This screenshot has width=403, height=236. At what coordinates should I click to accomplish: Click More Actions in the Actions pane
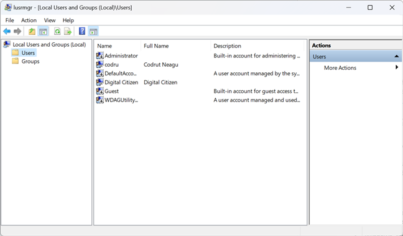click(340, 68)
